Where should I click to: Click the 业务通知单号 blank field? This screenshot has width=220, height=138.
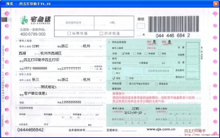click(x=95, y=130)
